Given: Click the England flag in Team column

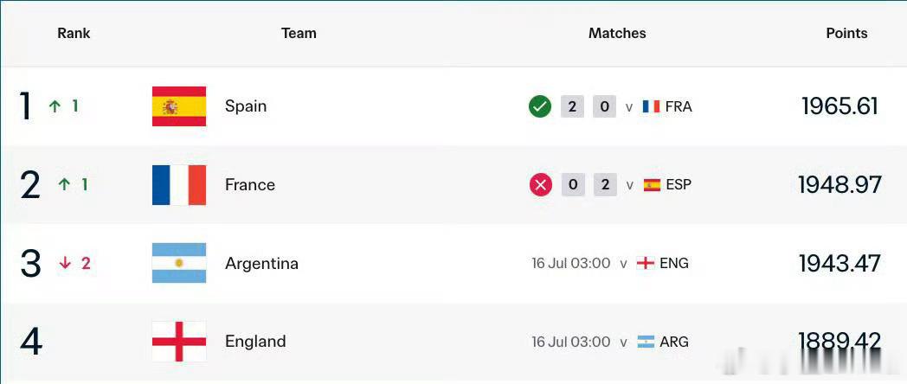Looking at the screenshot, I should (179, 342).
